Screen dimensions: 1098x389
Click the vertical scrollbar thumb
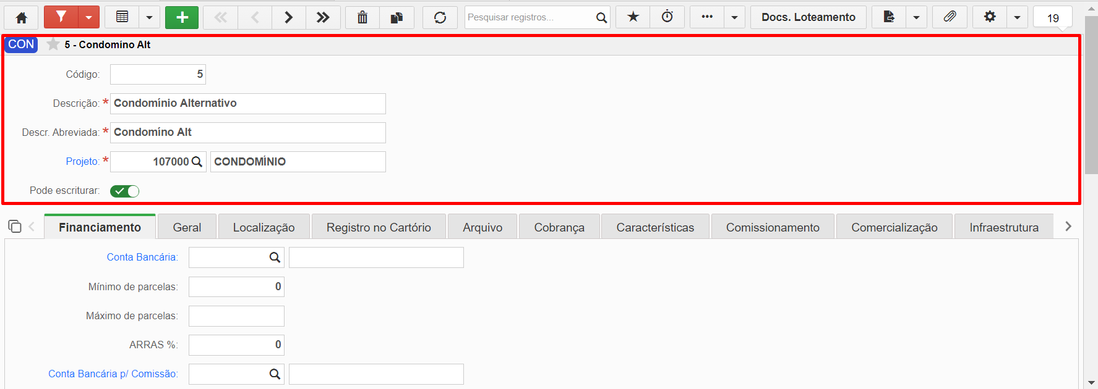coord(1091,96)
